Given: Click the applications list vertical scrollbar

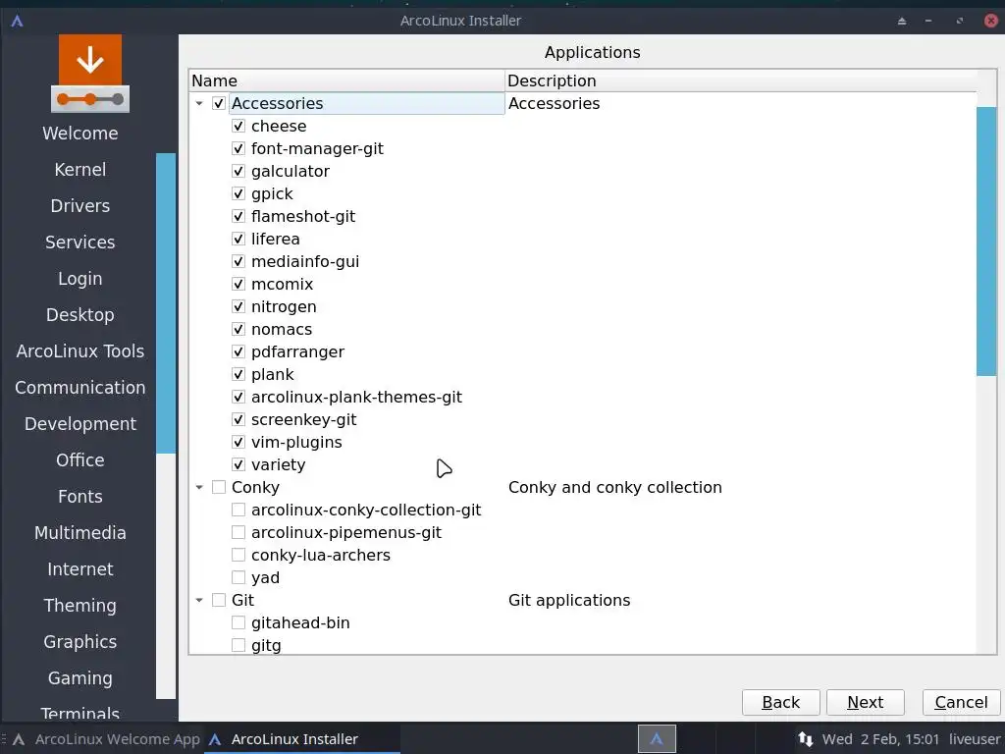Looking at the screenshot, I should [985, 242].
